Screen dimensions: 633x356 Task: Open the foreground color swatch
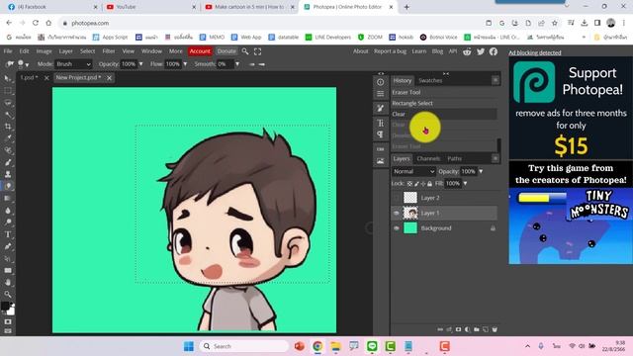pyautogui.click(x=5, y=307)
